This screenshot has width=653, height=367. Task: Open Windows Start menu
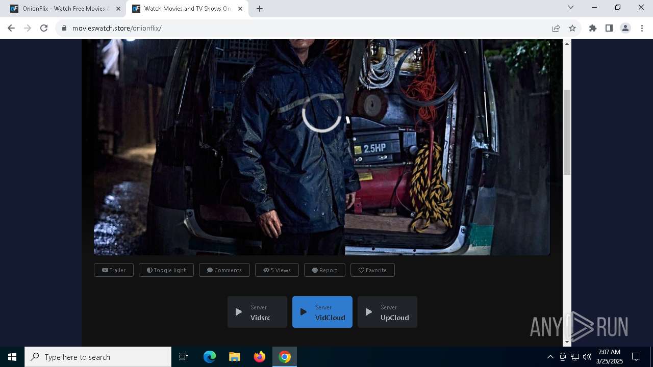click(x=12, y=357)
